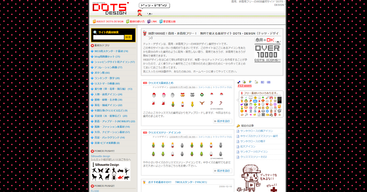Click the Delicious bookmark icon
Image resolution: width=367 pixels, height=192 pixels.
click(239, 82)
